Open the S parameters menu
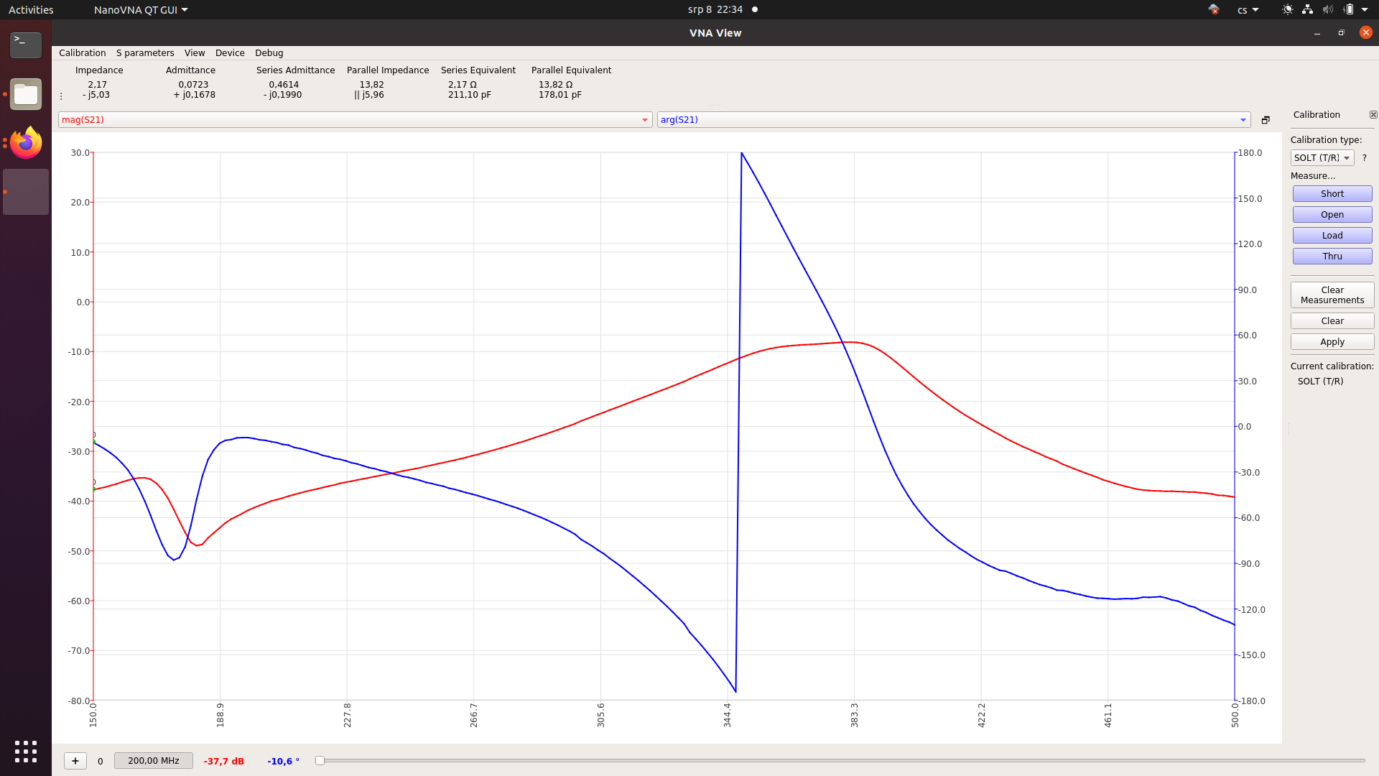 (x=145, y=53)
